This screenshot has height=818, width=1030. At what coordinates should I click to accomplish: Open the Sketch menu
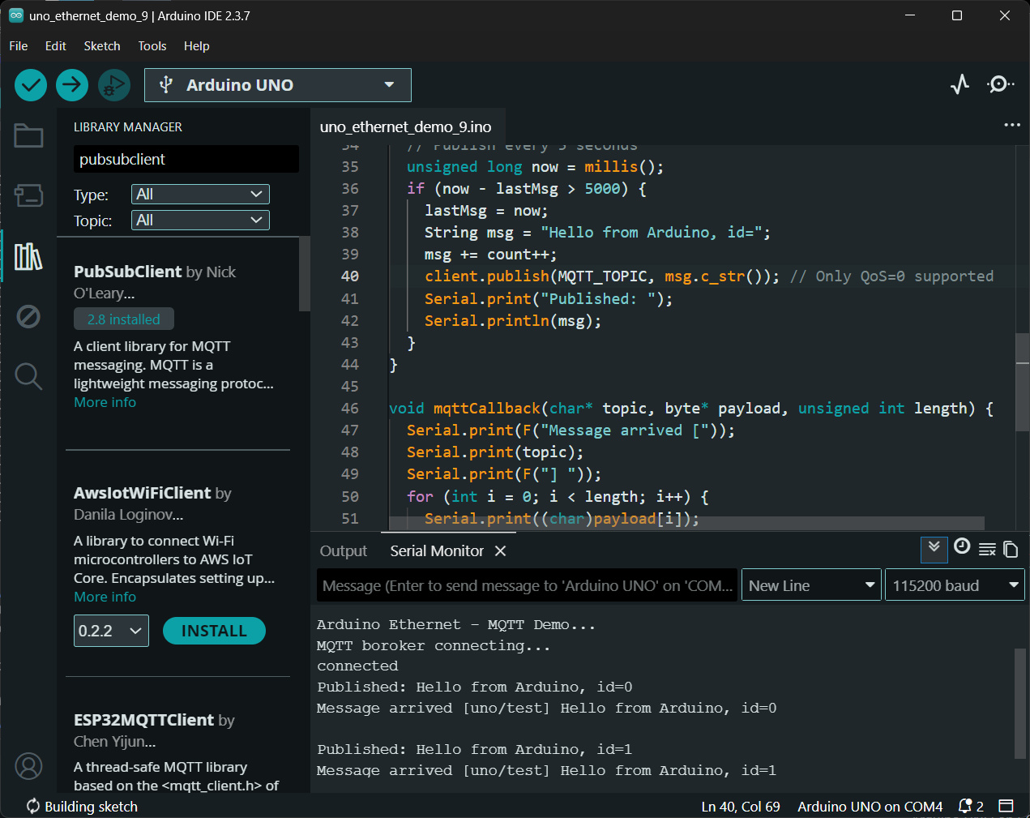coord(102,46)
